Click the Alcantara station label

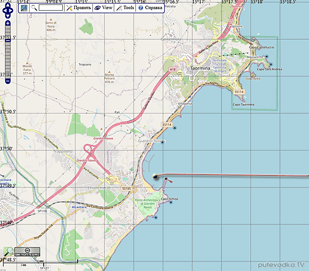(x=79, y=207)
